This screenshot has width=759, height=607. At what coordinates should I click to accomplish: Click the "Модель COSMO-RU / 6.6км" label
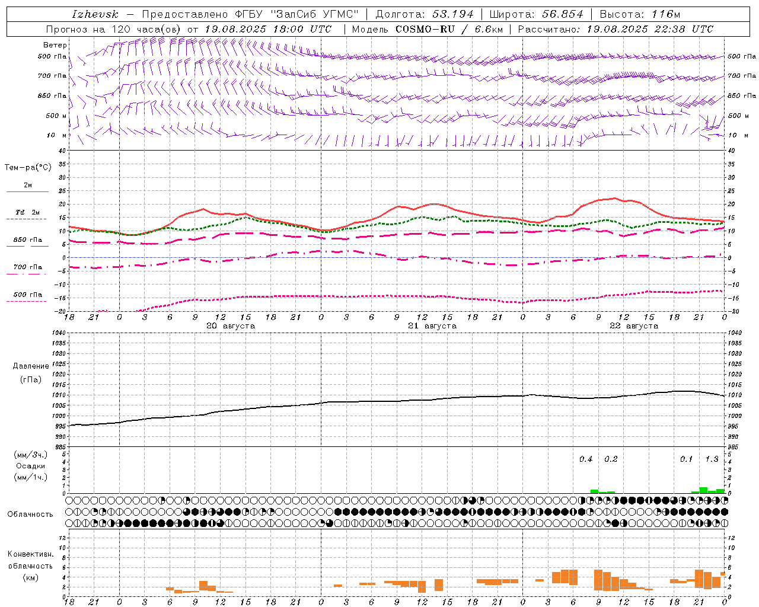pos(427,29)
